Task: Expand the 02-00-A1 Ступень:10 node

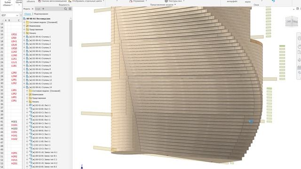Action: tap(24, 73)
